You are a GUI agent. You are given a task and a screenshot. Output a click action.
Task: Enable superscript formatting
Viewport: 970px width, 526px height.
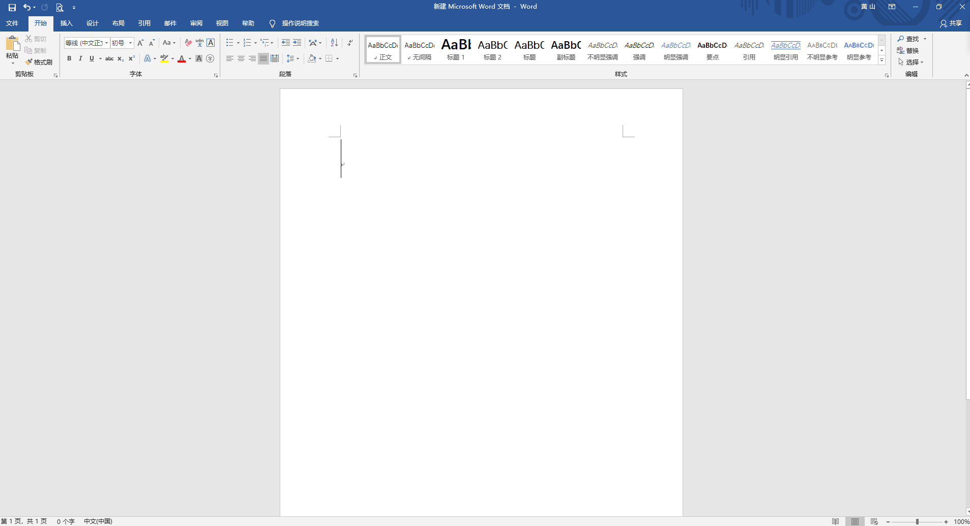click(131, 58)
